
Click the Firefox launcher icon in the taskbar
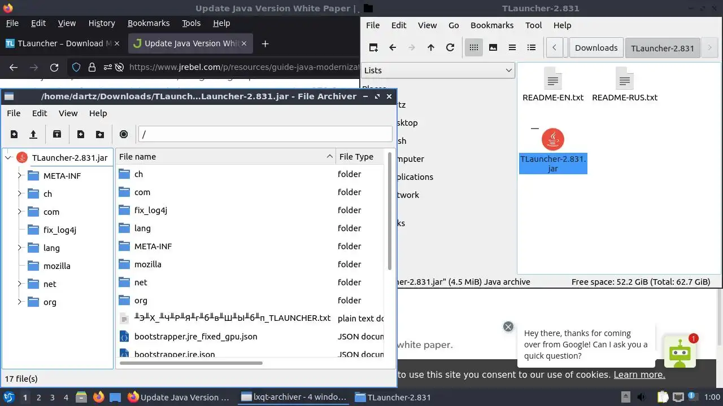(x=98, y=398)
